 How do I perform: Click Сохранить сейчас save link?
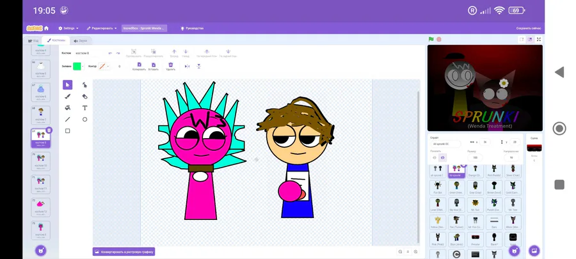pos(528,28)
